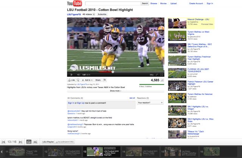
Task: Open the Movies menu item
Action: [163, 3]
